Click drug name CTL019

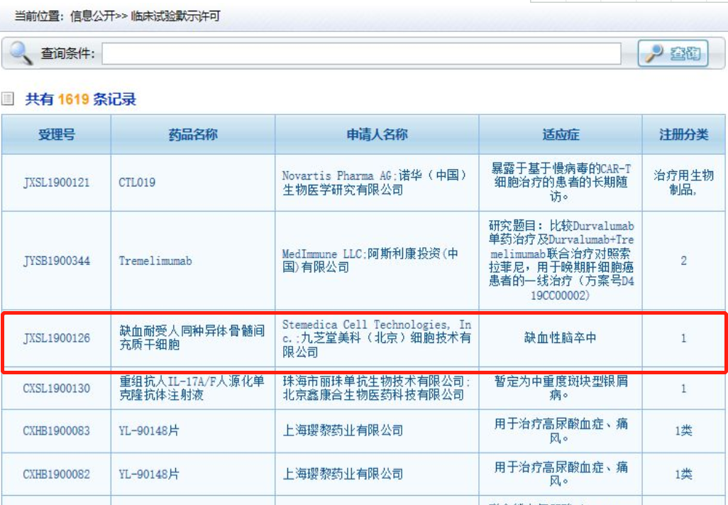(x=137, y=183)
